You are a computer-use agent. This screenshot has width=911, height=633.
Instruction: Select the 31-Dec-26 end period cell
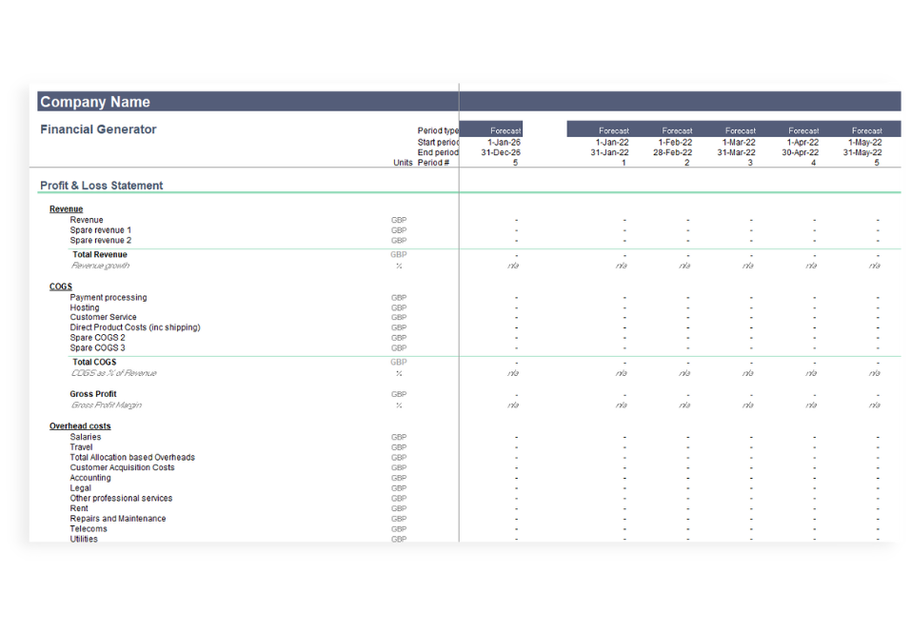(501, 152)
